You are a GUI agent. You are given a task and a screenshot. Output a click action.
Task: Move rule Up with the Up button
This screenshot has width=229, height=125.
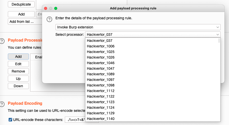coord(18,79)
